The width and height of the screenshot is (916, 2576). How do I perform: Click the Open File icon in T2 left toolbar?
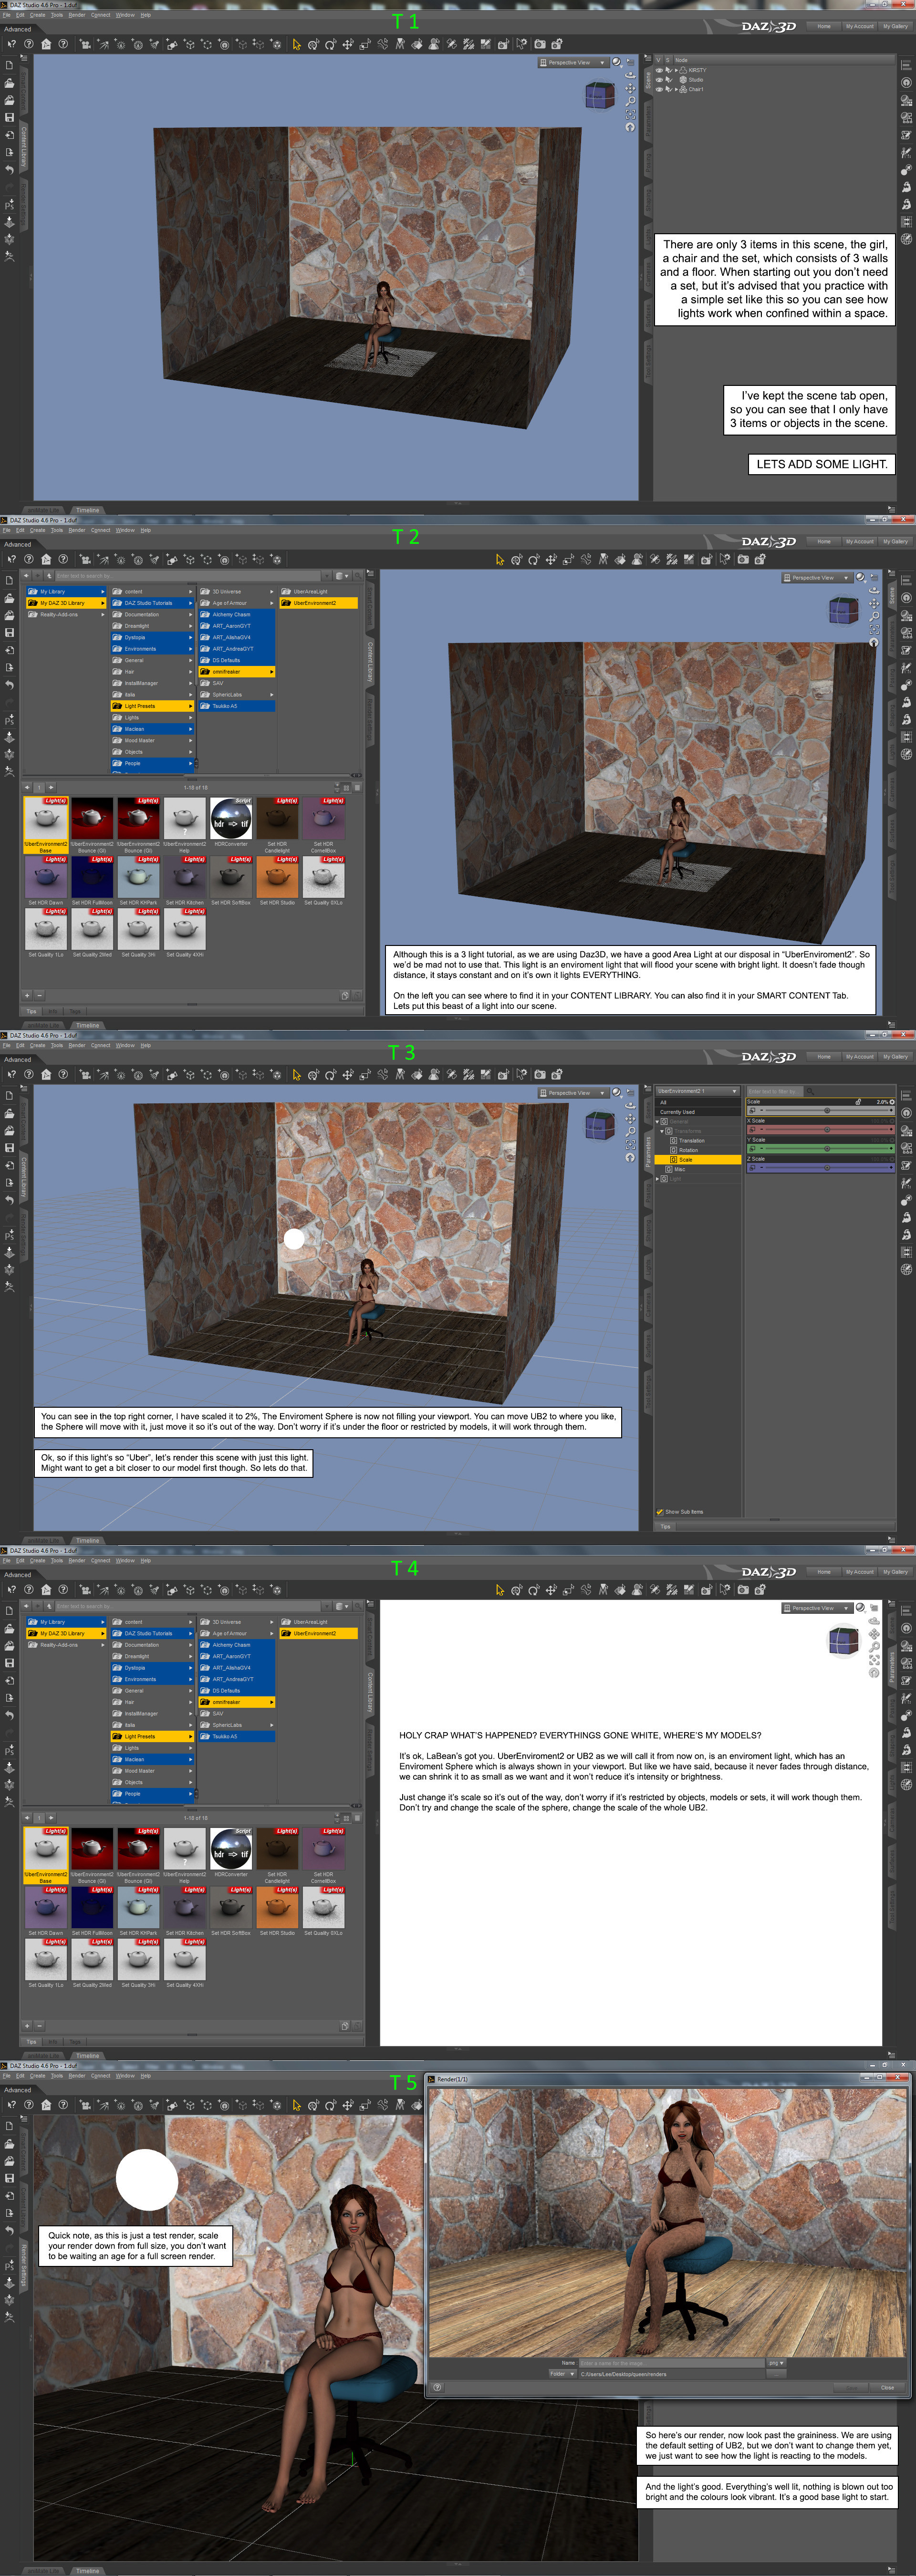pos(10,598)
